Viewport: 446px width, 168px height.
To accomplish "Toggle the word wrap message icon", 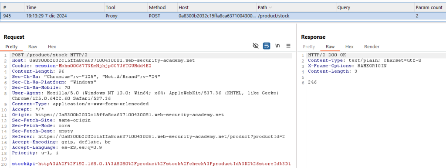I will pyautogui.click(x=267, y=46).
